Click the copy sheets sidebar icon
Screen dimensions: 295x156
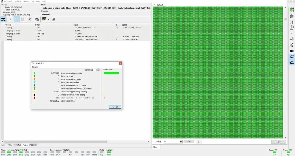pos(292,45)
